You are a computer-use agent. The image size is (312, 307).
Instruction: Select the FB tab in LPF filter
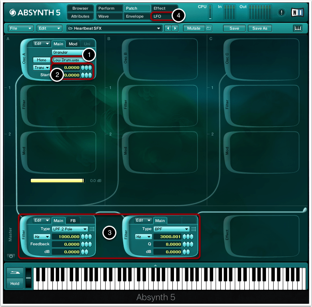pyautogui.click(x=73, y=221)
